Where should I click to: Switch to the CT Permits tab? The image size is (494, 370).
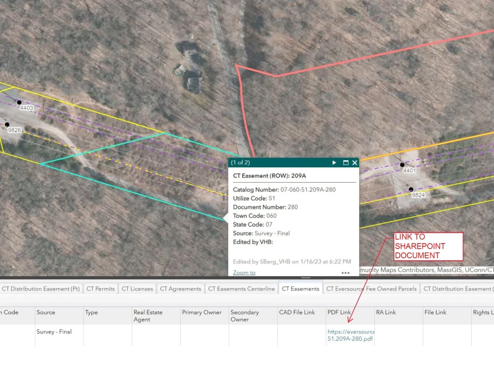pos(100,289)
